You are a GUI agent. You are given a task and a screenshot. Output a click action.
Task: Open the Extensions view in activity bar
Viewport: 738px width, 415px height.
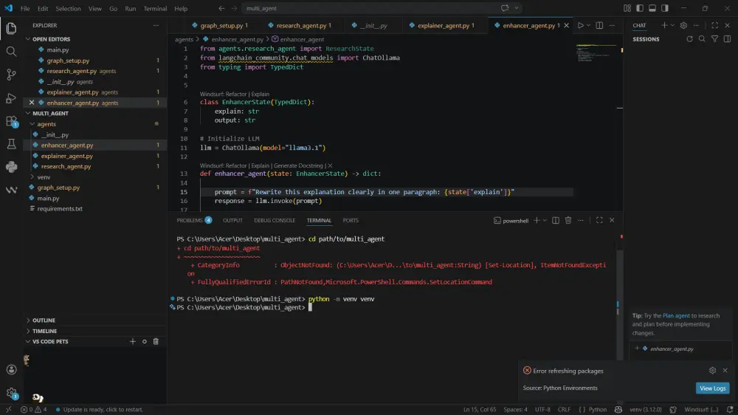pyautogui.click(x=11, y=121)
